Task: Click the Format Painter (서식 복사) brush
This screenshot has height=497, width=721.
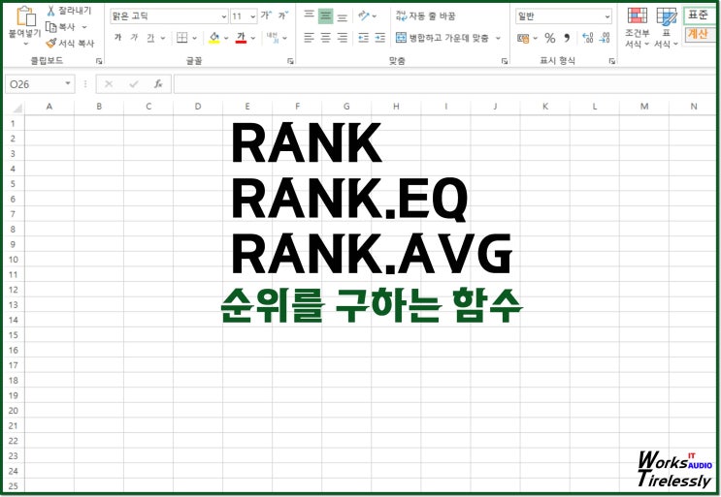Action: (x=70, y=44)
